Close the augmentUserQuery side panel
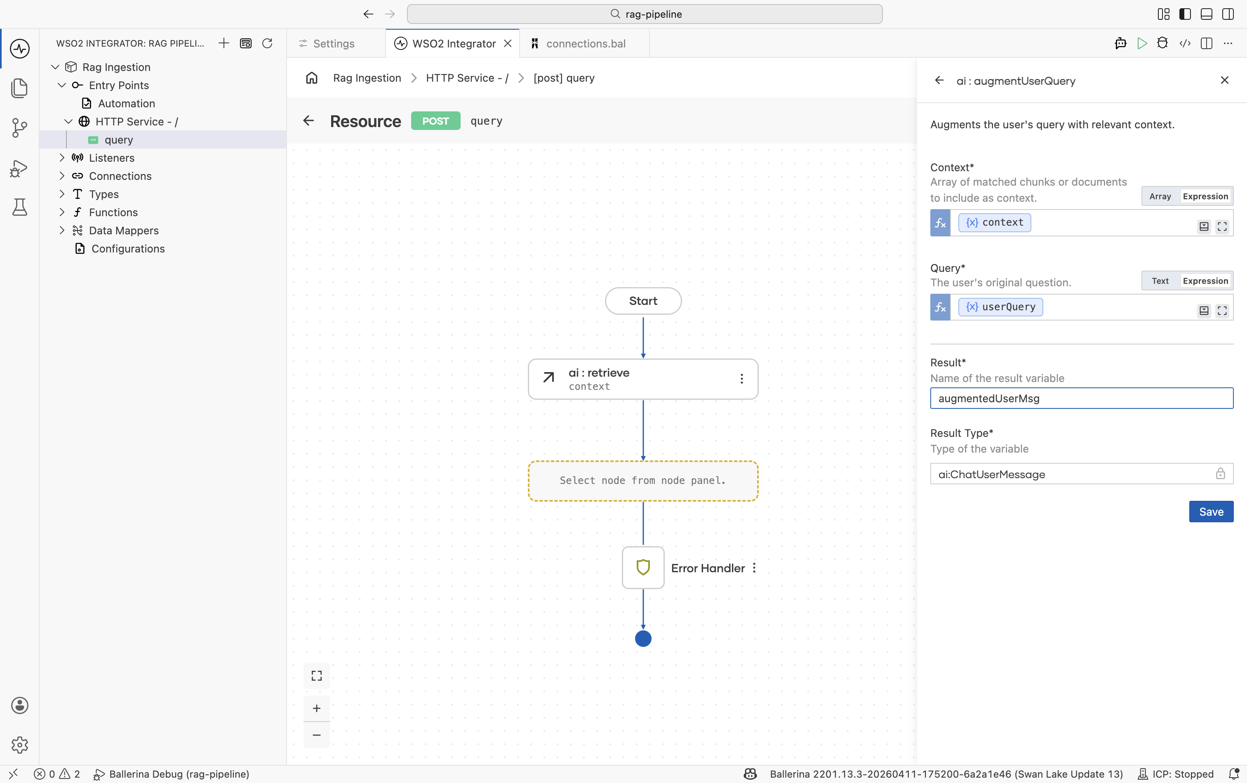 (1225, 80)
